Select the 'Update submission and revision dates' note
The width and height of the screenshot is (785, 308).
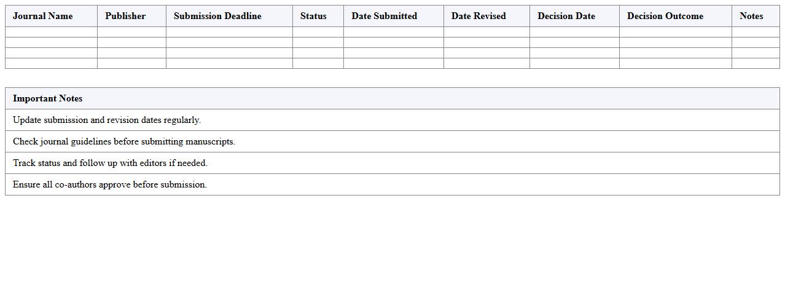pos(107,120)
